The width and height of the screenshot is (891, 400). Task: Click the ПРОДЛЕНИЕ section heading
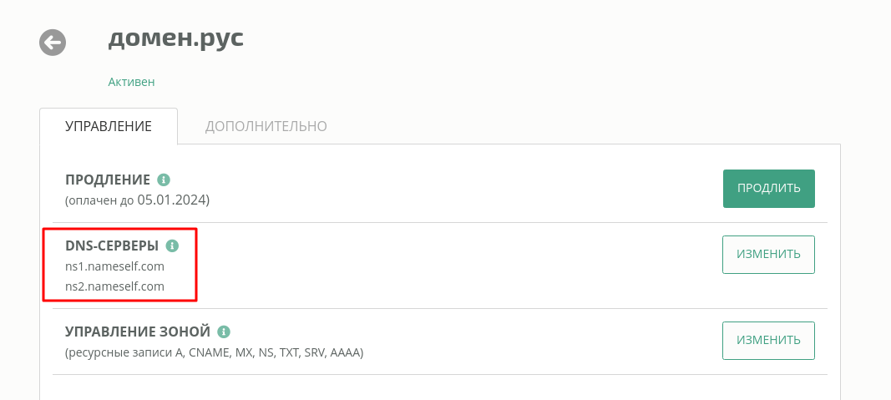click(108, 180)
